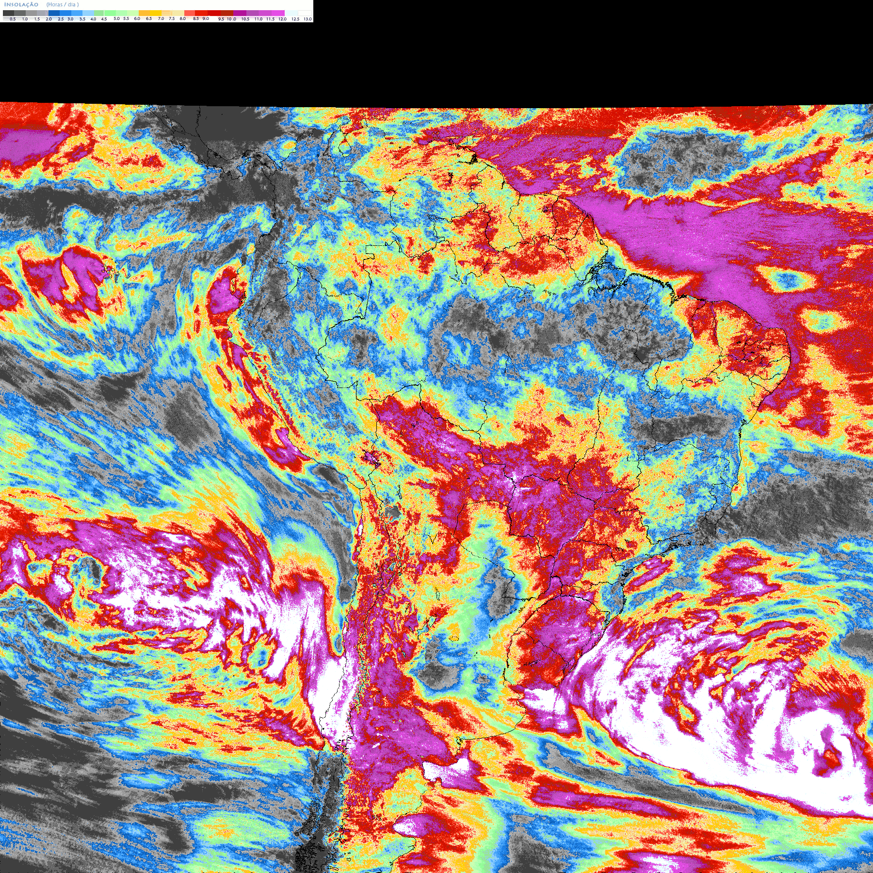Click the 5.5 legend value
The width and height of the screenshot is (873, 873).
click(126, 18)
